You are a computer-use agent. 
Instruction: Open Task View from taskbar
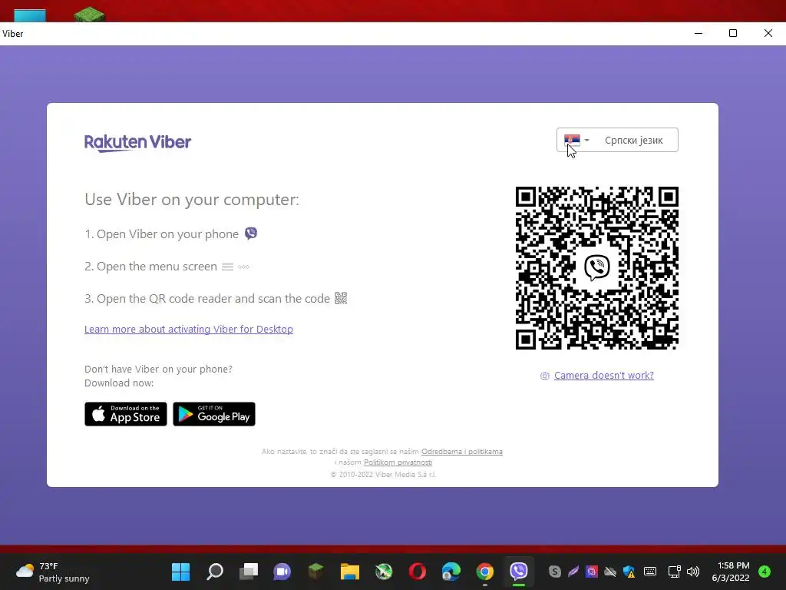tap(248, 572)
